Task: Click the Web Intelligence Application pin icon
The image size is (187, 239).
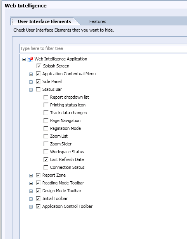Action: tap(30, 59)
